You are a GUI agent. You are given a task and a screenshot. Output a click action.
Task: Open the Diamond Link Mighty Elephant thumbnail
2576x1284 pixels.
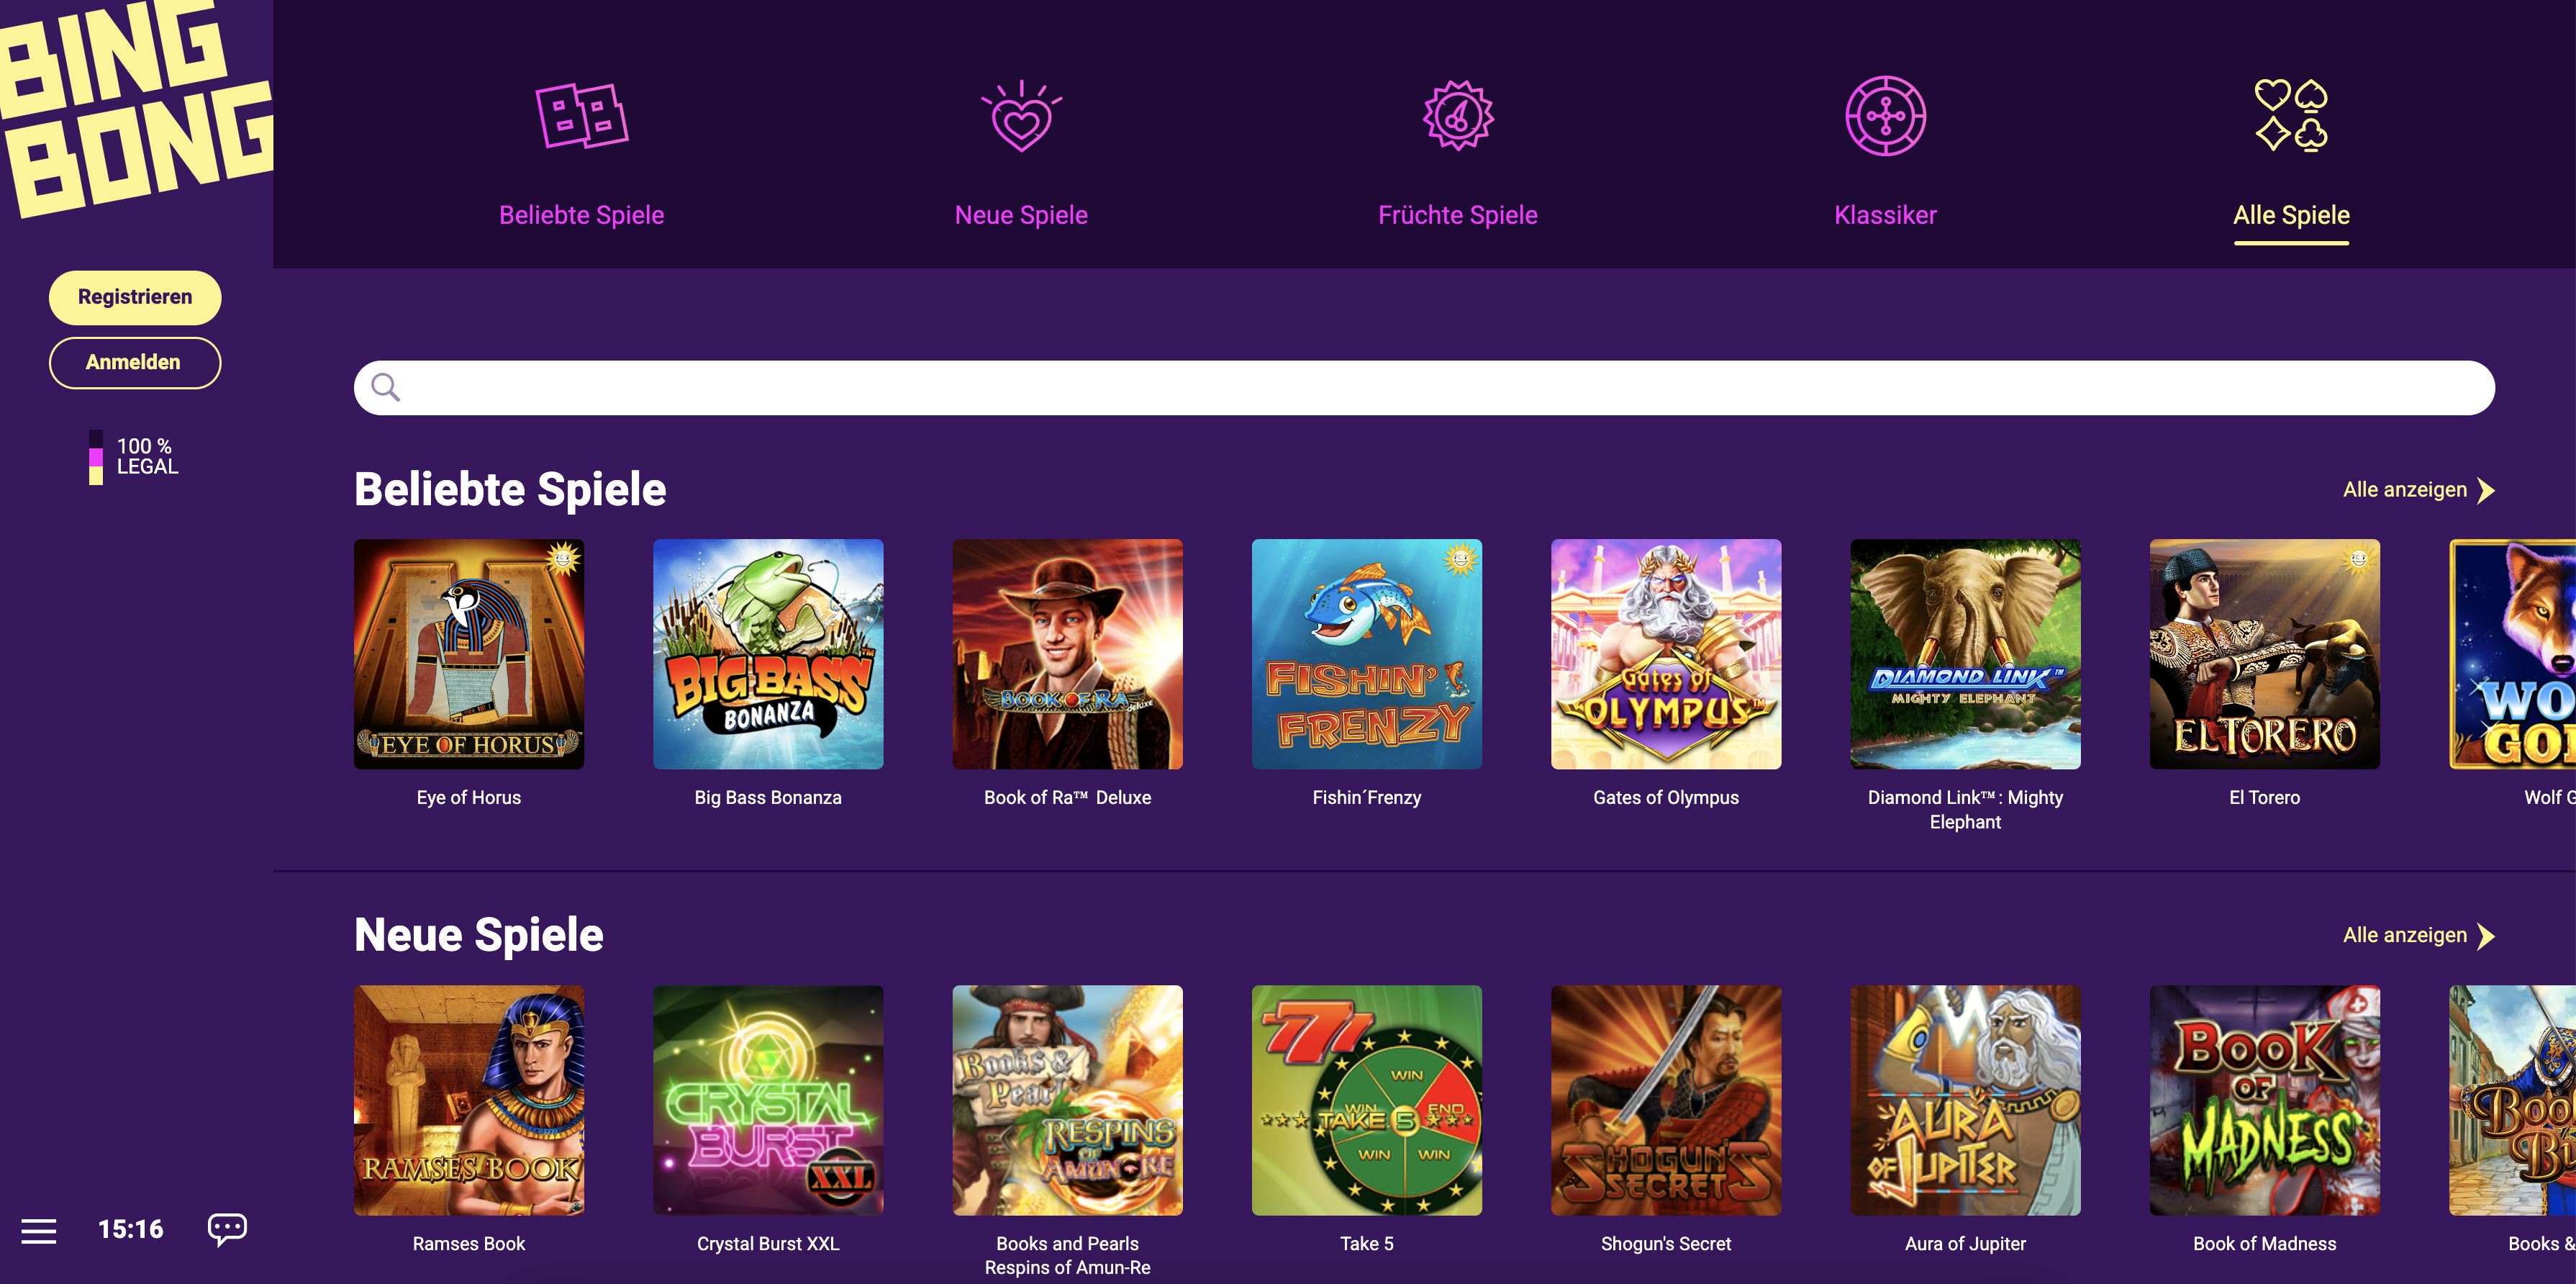tap(1965, 654)
